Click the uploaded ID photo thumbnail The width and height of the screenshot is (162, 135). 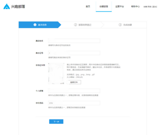pos(56,73)
